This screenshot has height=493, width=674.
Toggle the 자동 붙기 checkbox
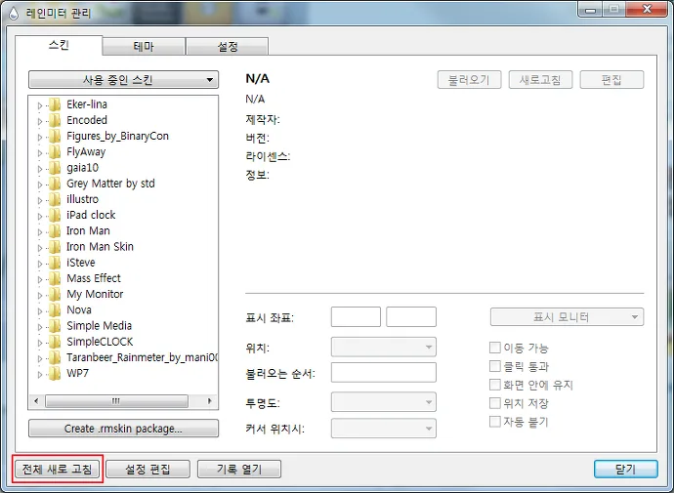[x=495, y=422]
